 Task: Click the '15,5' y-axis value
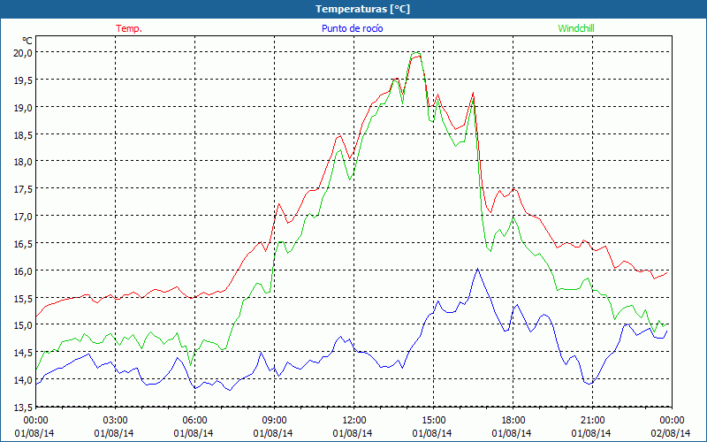(24, 298)
